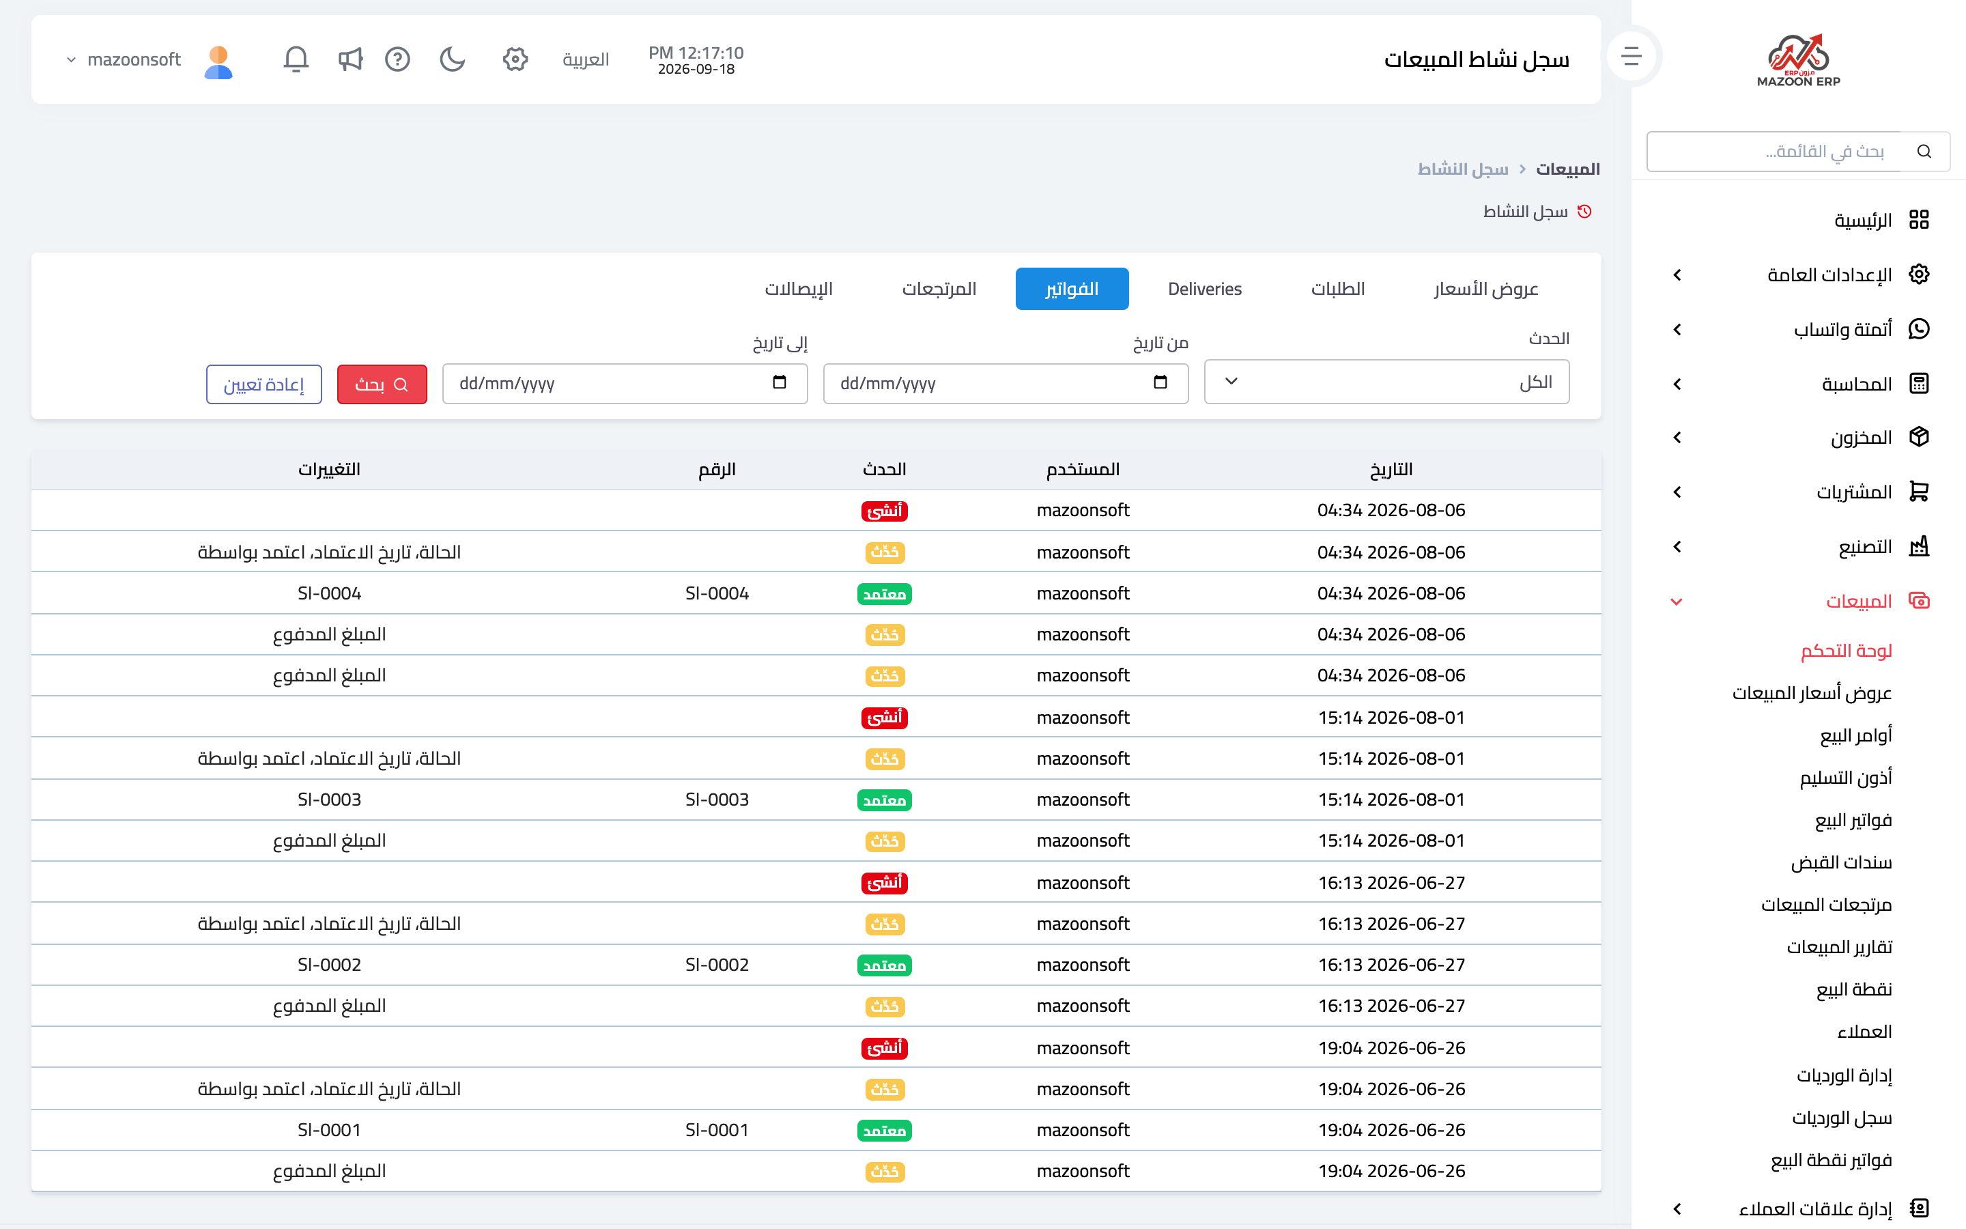Open the الحدث filter dropdown showing الكل
1966x1229 pixels.
coord(1386,381)
